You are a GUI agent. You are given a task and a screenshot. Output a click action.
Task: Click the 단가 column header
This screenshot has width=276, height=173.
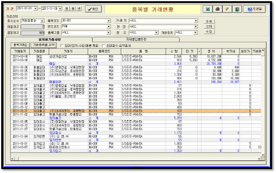(x=189, y=51)
